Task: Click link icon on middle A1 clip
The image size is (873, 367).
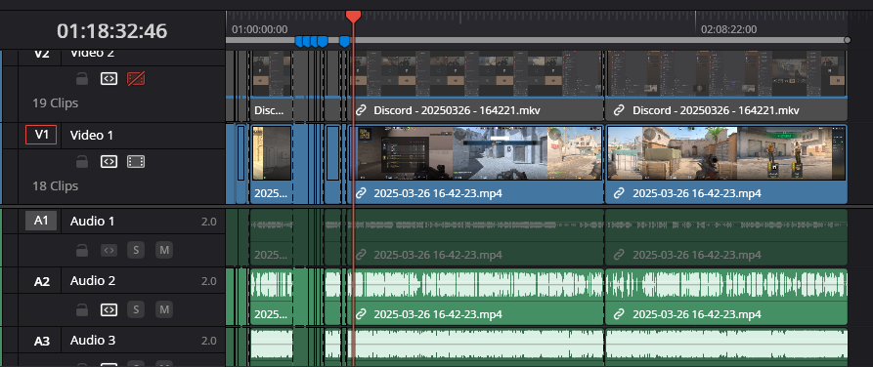Action: coord(361,255)
